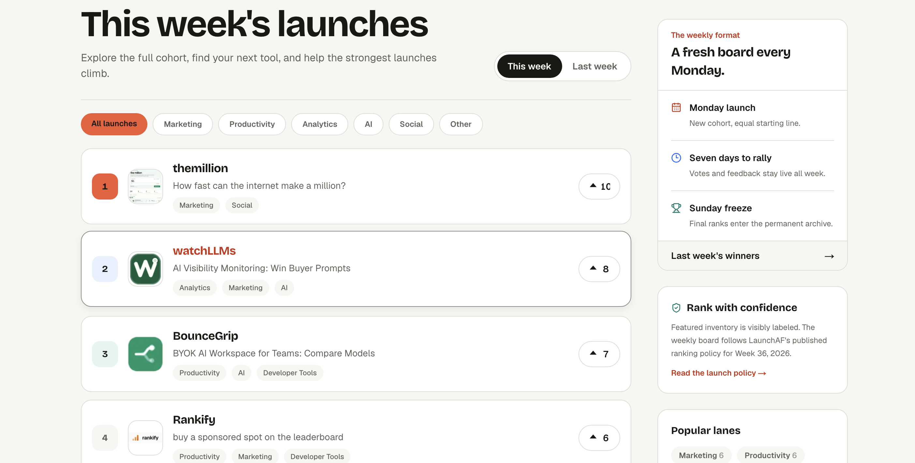Open the themillion product thumbnail
The image size is (915, 463).
(x=145, y=187)
